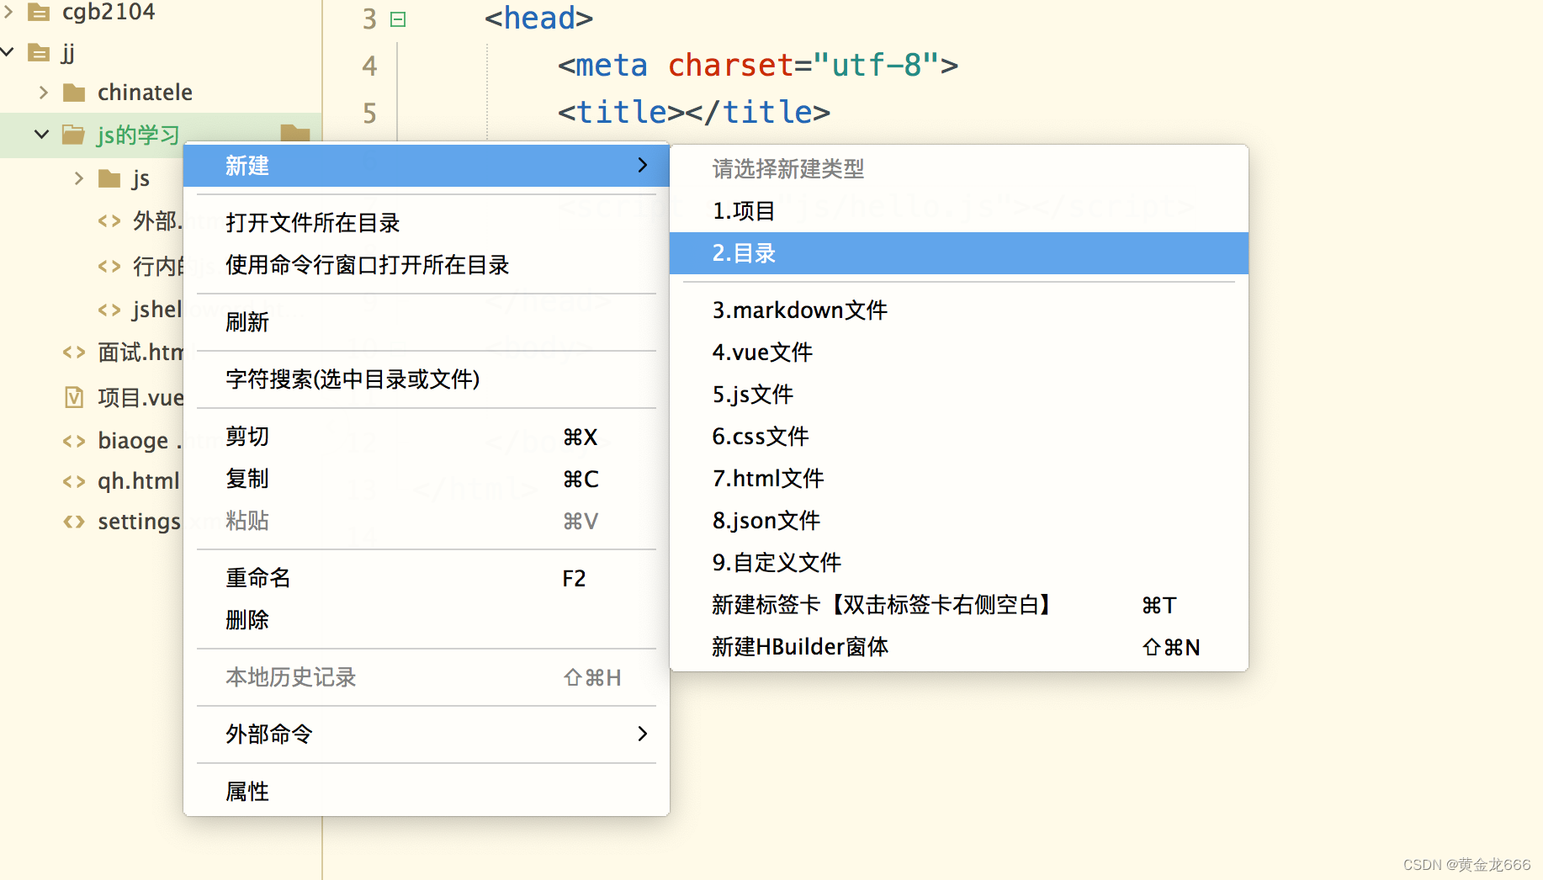The width and height of the screenshot is (1543, 880).
Task: Select the 项目.vue file name
Action: coord(141,397)
